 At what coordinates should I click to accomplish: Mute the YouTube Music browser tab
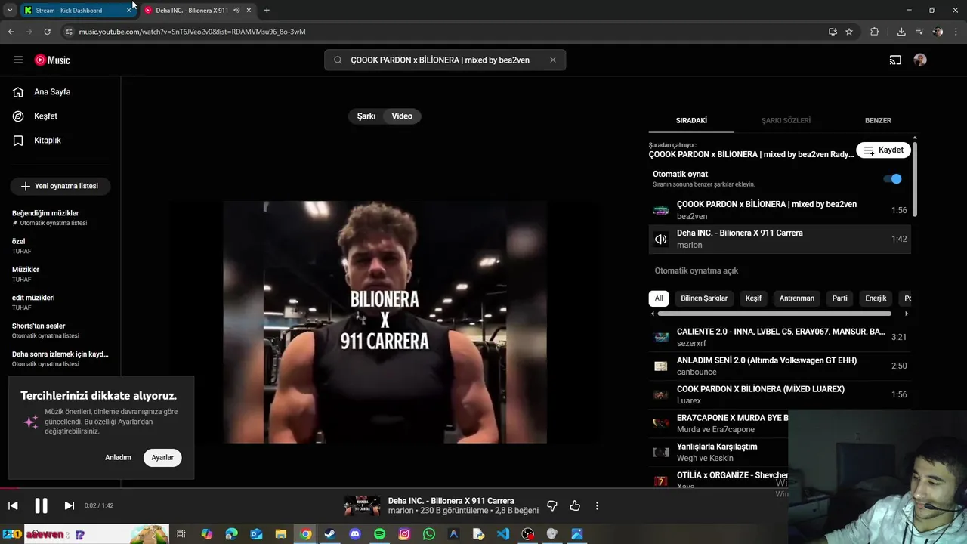tap(236, 11)
